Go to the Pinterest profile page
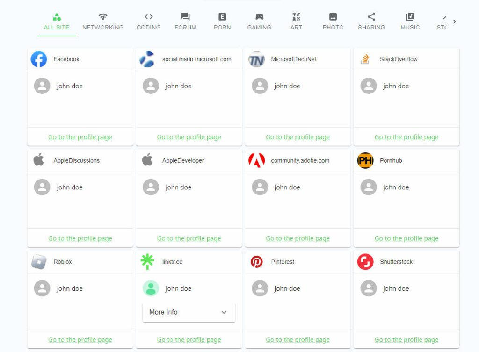The image size is (479, 352). (298, 340)
